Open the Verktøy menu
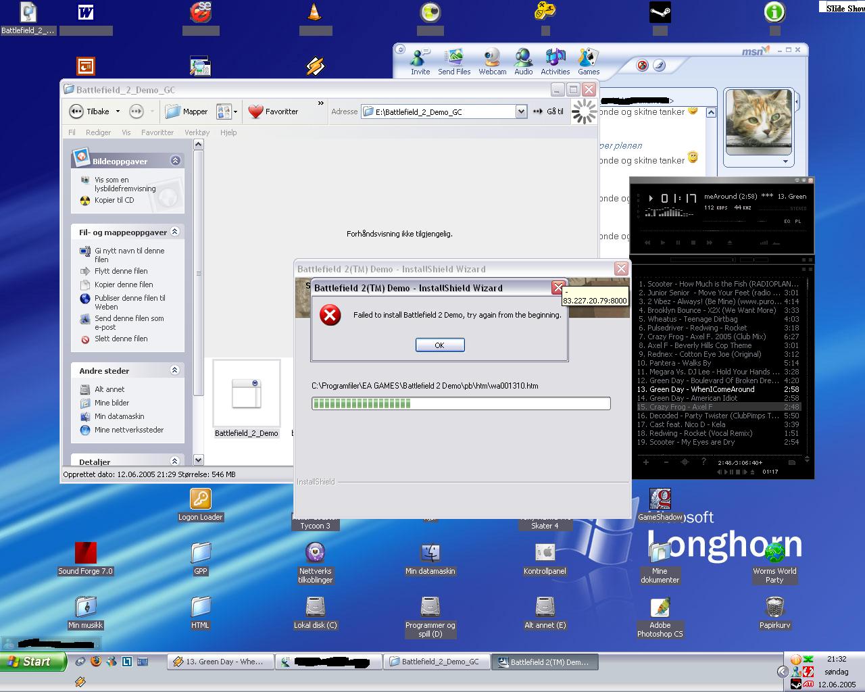The image size is (865, 692). (x=197, y=132)
